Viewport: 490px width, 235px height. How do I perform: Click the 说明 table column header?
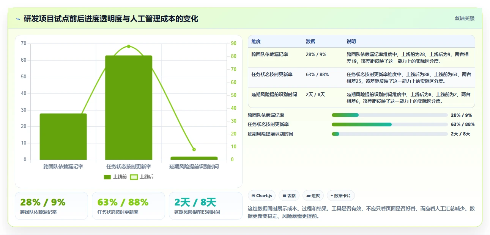pyautogui.click(x=351, y=42)
